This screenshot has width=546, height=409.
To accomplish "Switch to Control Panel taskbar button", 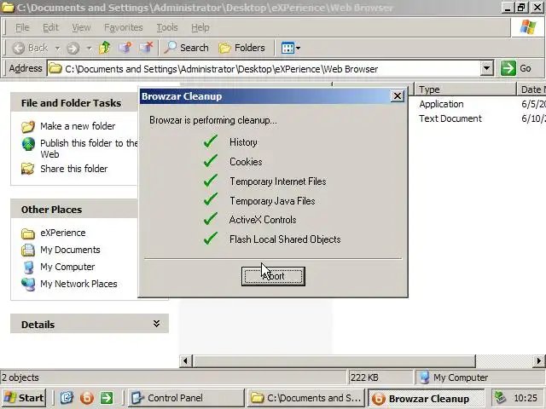I will [186, 398].
